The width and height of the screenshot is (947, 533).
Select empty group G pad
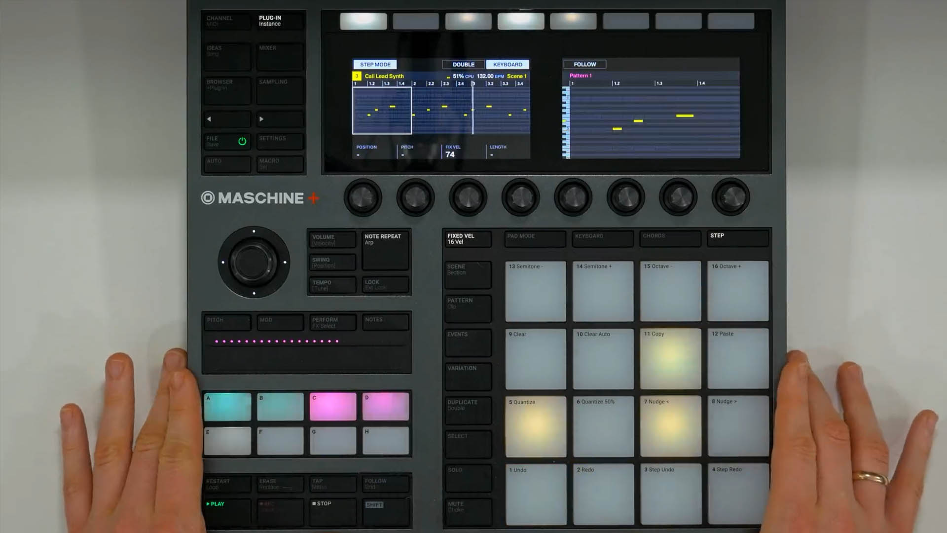333,441
